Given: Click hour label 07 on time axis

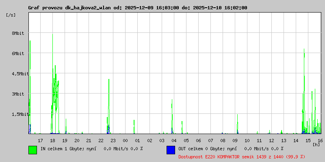Looking at the screenshot, I should [210, 141].
